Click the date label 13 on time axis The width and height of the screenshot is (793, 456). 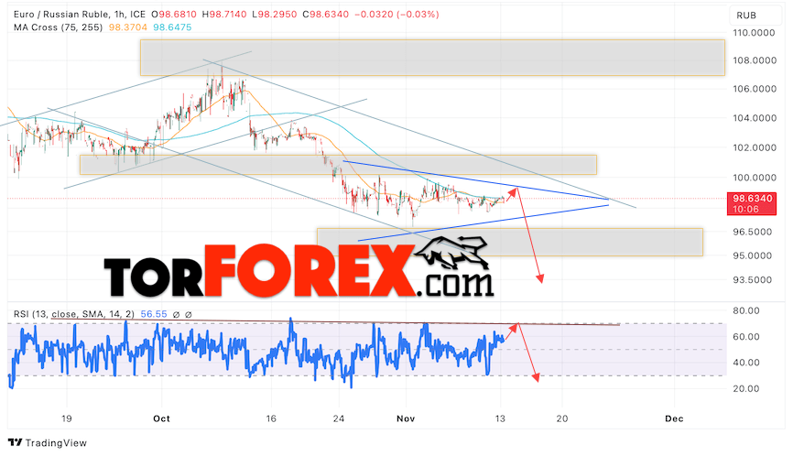(500, 418)
